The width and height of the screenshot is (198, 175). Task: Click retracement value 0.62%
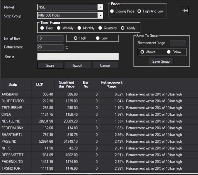119,94
